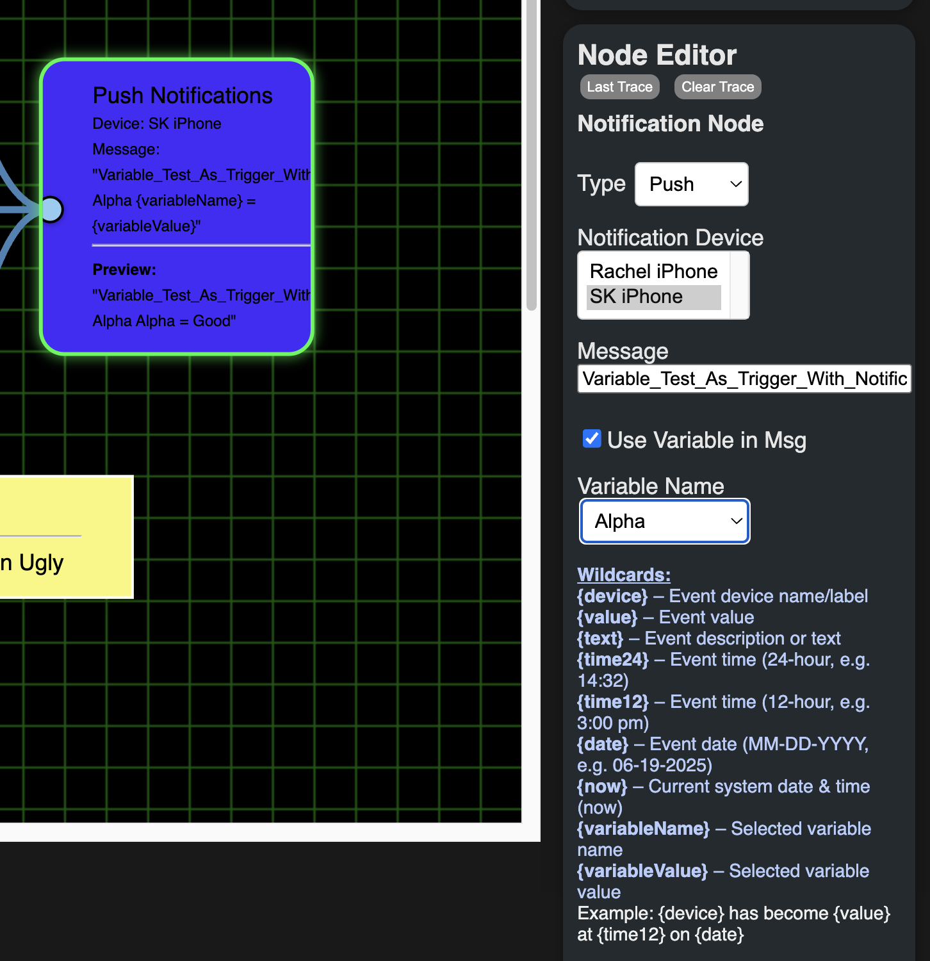Click the Last Trace button
The image size is (930, 961).
click(619, 87)
